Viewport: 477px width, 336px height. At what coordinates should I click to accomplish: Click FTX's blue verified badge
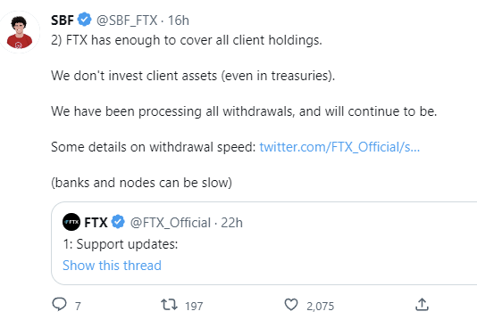click(x=118, y=222)
